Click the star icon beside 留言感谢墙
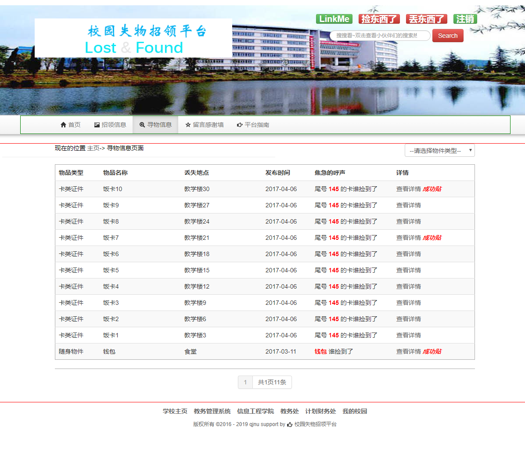Screen dimensions: 525x452 (188, 125)
